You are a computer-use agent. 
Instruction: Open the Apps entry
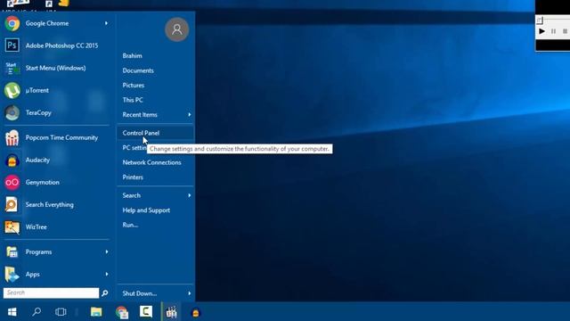(x=56, y=275)
